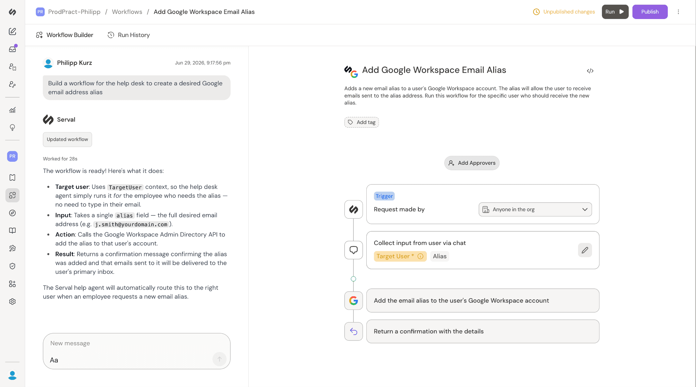Select the Add the email alias step
Image resolution: width=696 pixels, height=387 pixels.
click(483, 300)
